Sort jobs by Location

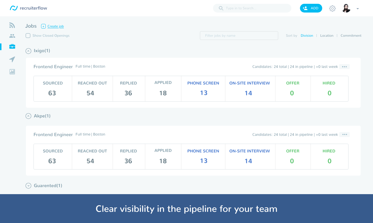click(327, 36)
